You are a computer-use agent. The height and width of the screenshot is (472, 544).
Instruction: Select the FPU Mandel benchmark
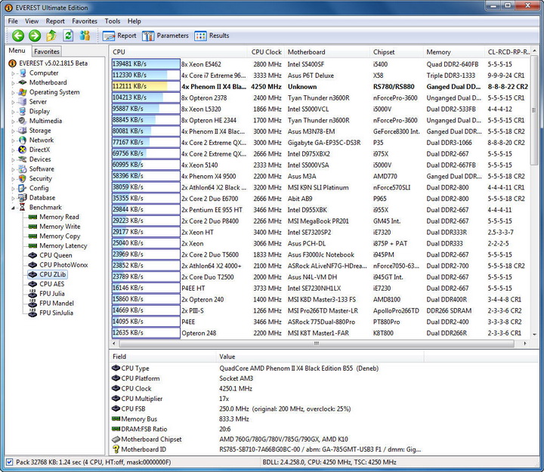(x=57, y=303)
